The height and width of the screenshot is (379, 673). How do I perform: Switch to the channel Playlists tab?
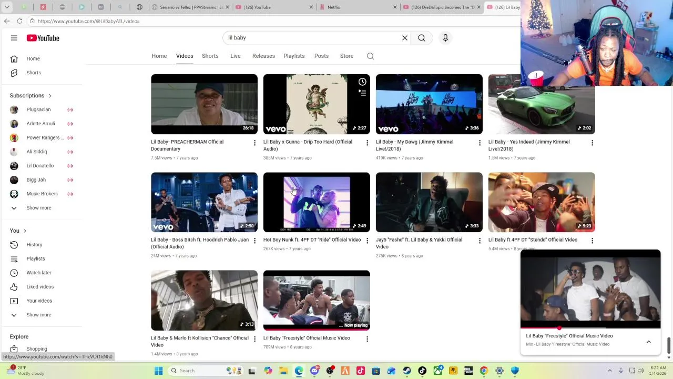(x=294, y=56)
